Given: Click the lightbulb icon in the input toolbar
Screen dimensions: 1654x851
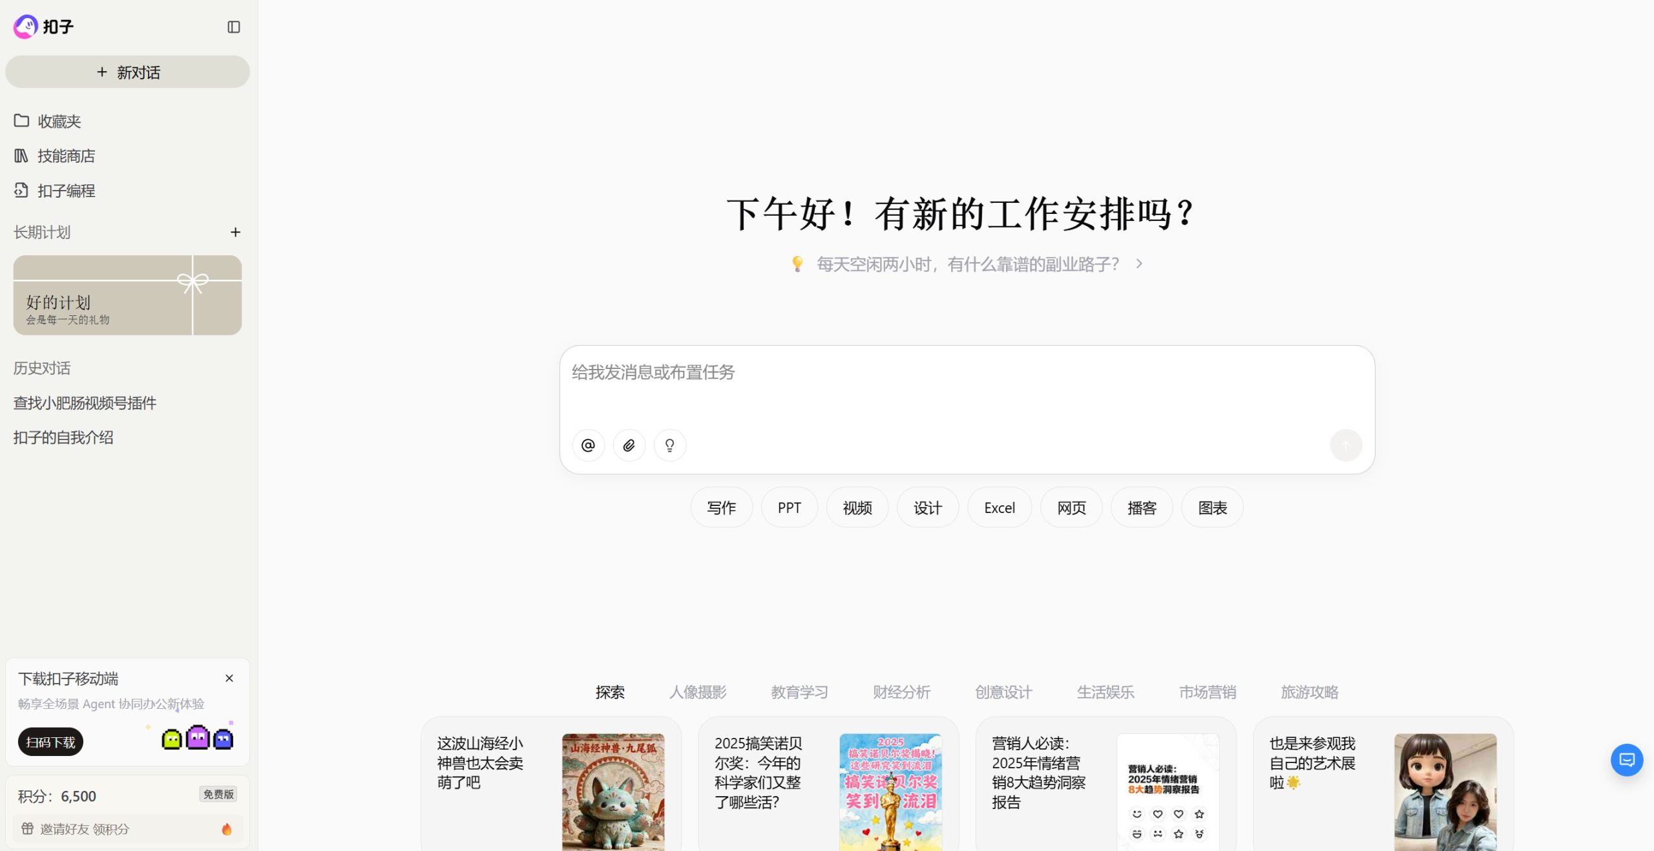Looking at the screenshot, I should coord(669,445).
